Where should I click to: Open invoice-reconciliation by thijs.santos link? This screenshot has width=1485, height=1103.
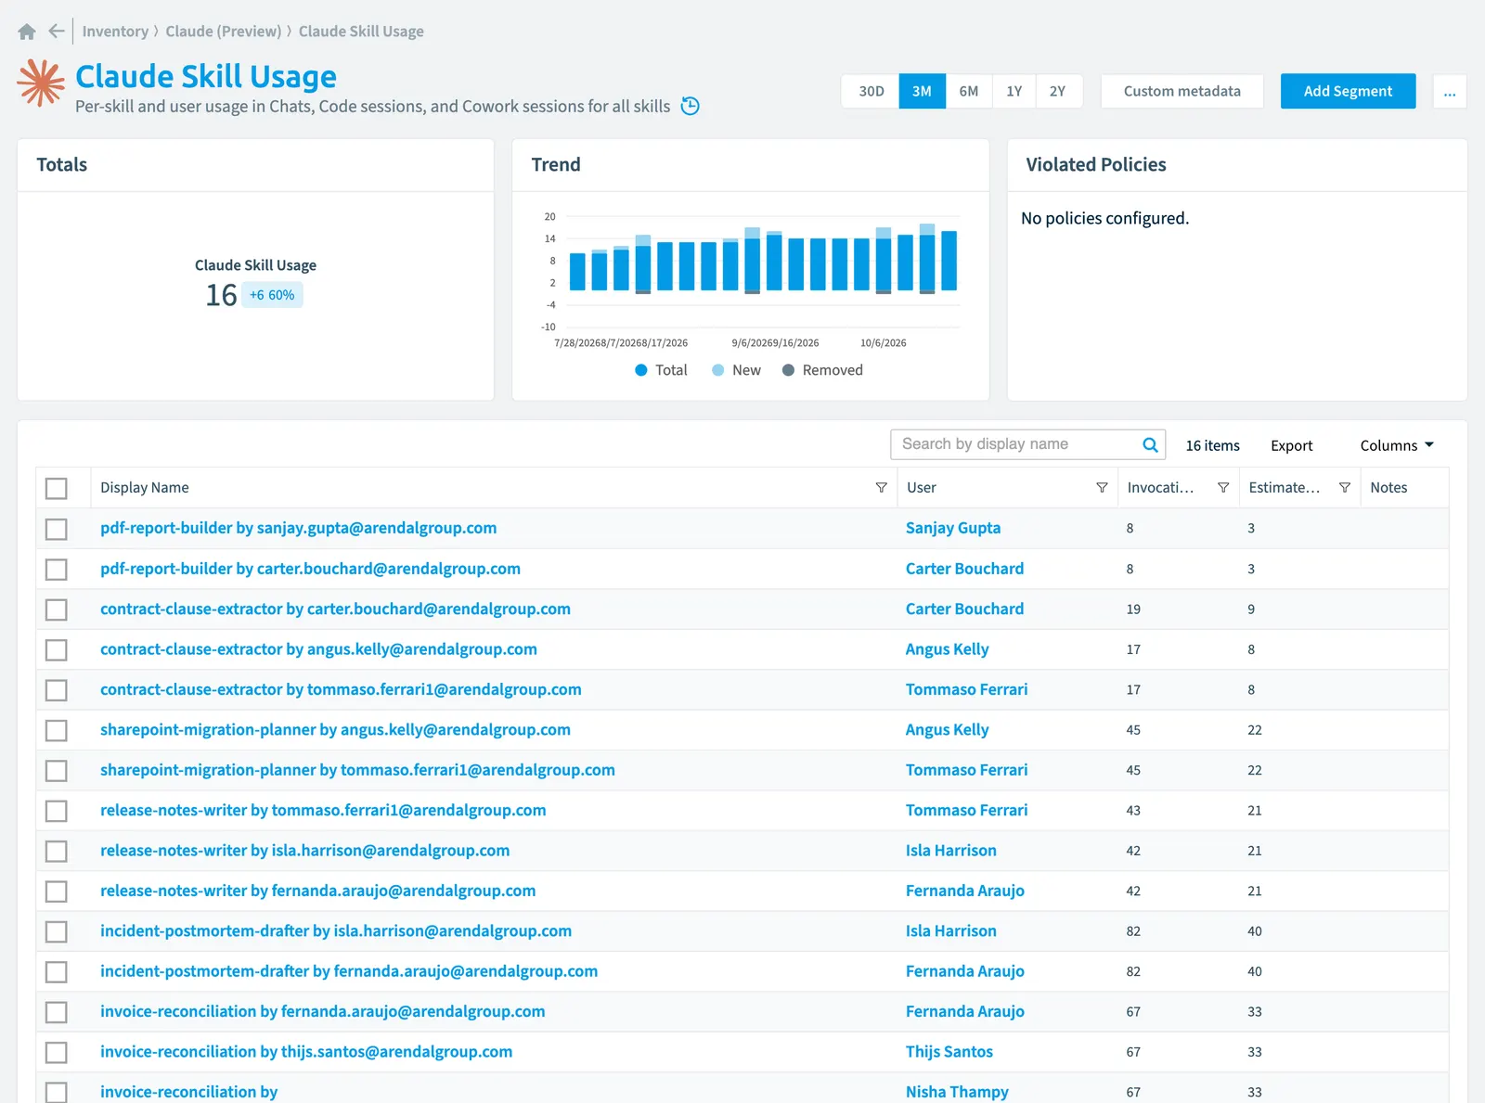(306, 1052)
